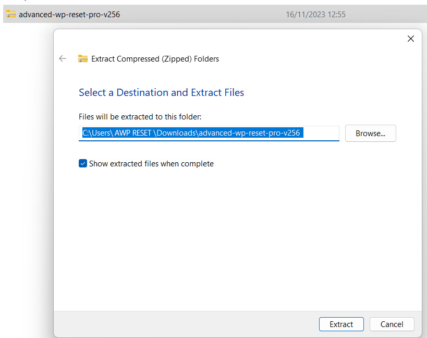Click the zipped folder icon in dialog title
The width and height of the screenshot is (427, 338).
point(83,58)
